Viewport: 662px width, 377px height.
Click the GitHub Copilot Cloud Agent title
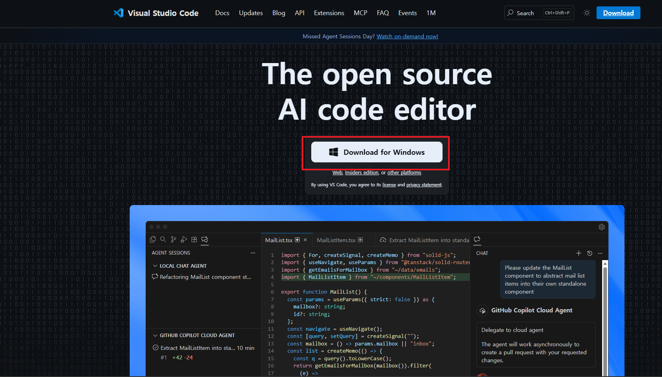point(532,310)
